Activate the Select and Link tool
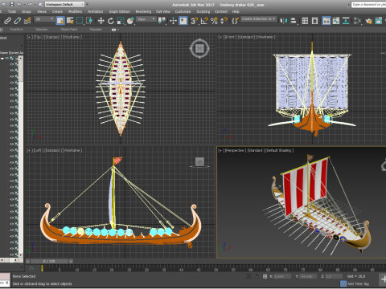The image size is (386, 289). click(7, 21)
